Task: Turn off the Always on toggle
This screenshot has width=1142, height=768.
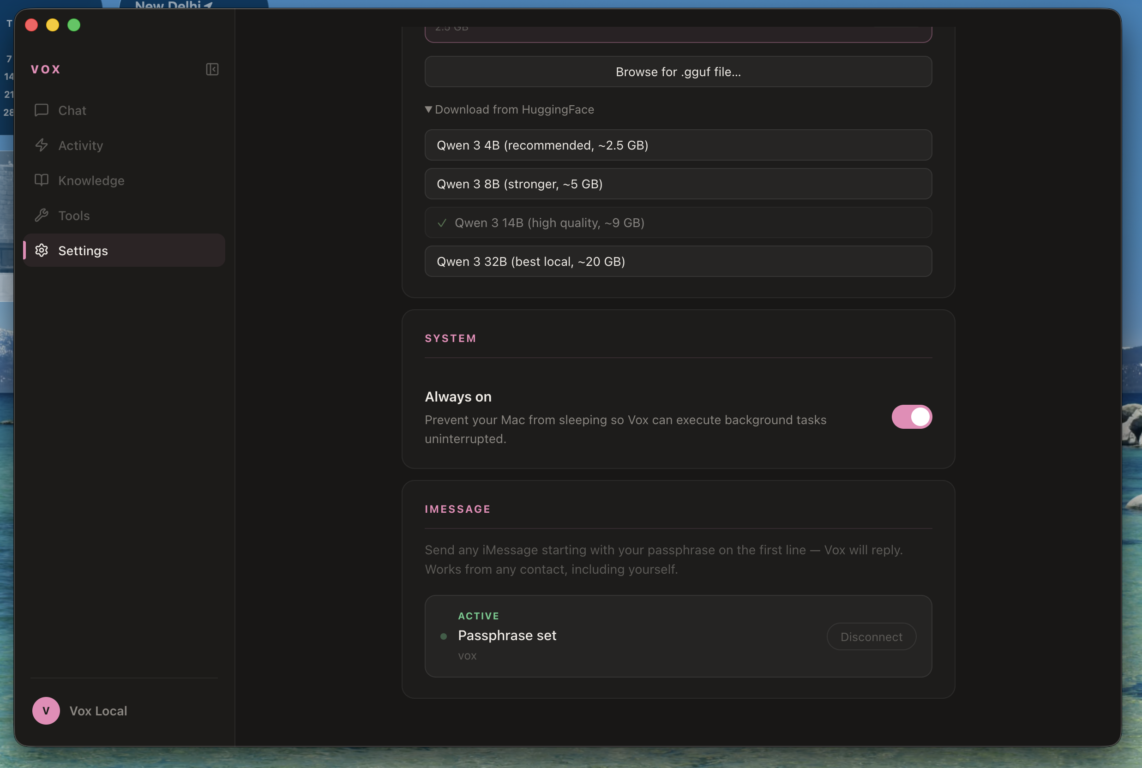Action: point(911,417)
